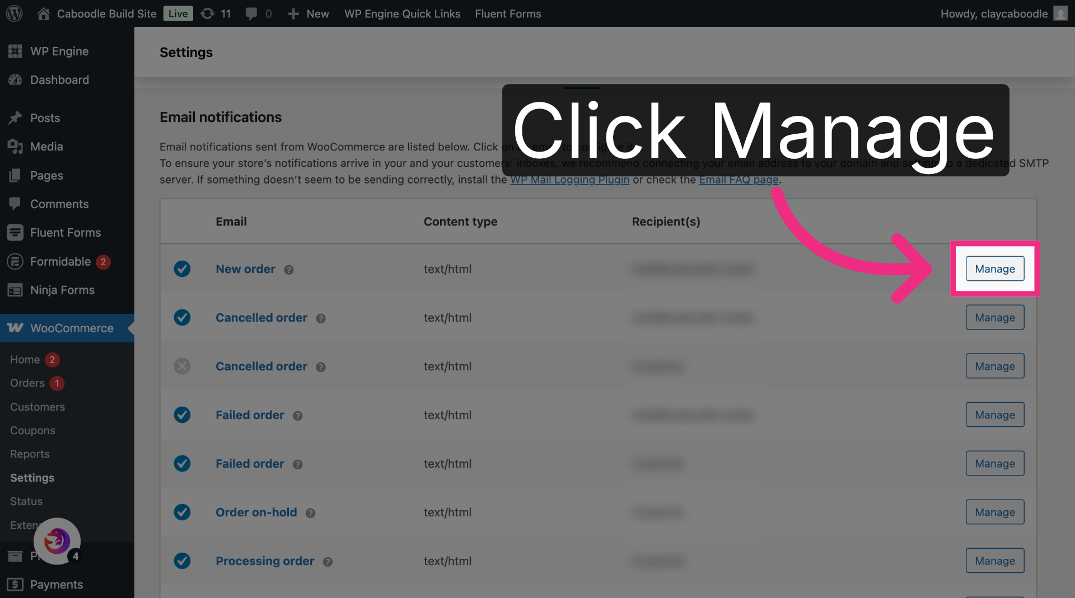The width and height of the screenshot is (1075, 598).
Task: Click Manage for Order on-hold email
Action: 995,512
